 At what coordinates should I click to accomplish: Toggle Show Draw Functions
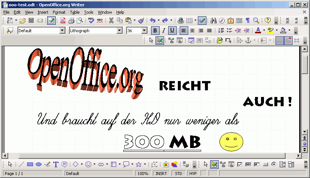(x=202, y=20)
